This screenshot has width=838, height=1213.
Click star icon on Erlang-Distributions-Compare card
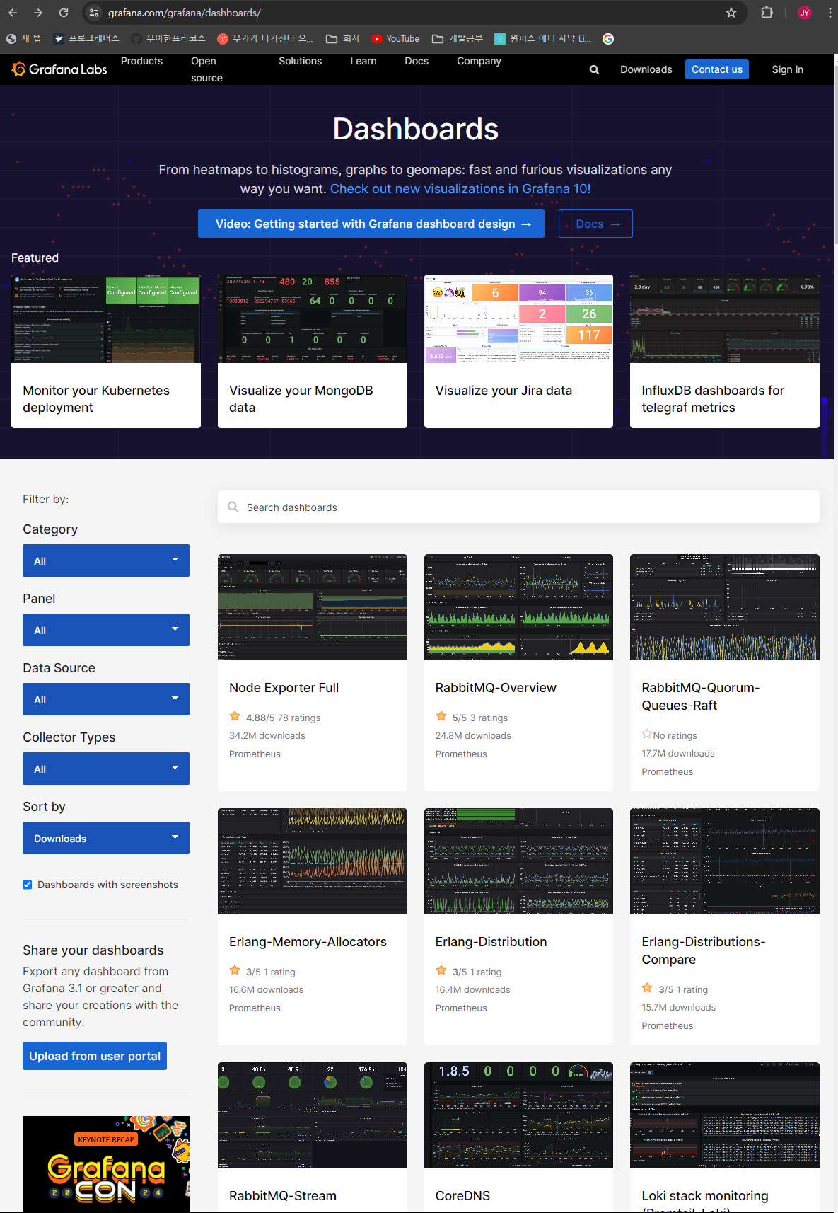[x=647, y=988]
